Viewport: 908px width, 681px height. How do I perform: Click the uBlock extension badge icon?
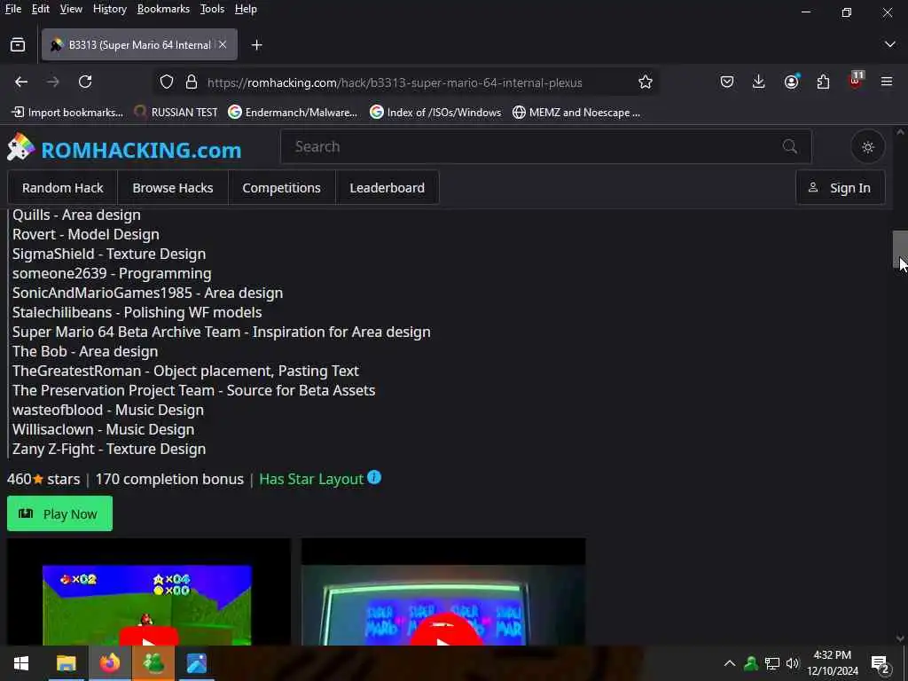tap(856, 80)
